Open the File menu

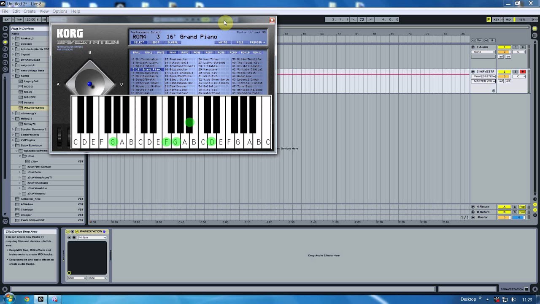click(x=5, y=11)
